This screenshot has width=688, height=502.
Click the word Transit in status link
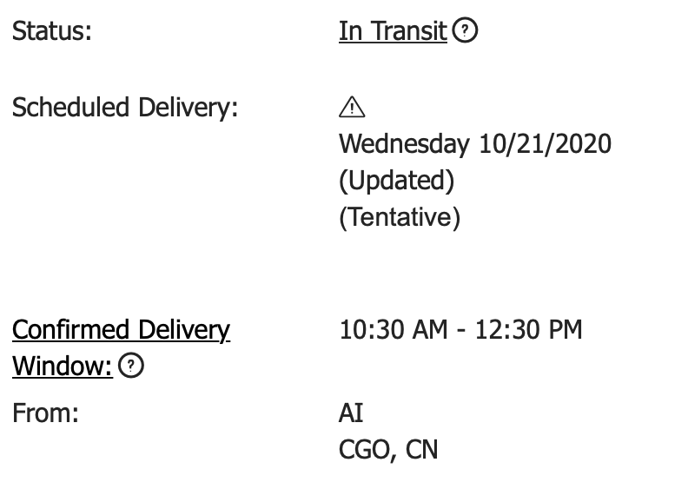(409, 31)
